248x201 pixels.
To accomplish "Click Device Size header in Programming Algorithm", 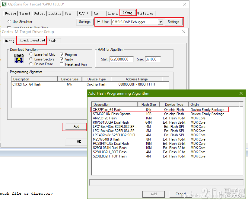I will pos(70,79).
